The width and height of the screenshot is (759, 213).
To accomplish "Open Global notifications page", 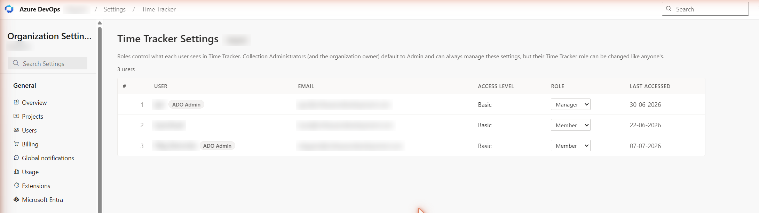I will point(48,158).
